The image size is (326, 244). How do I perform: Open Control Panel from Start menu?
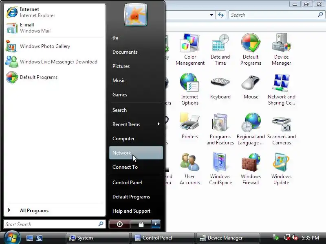tap(136, 183)
